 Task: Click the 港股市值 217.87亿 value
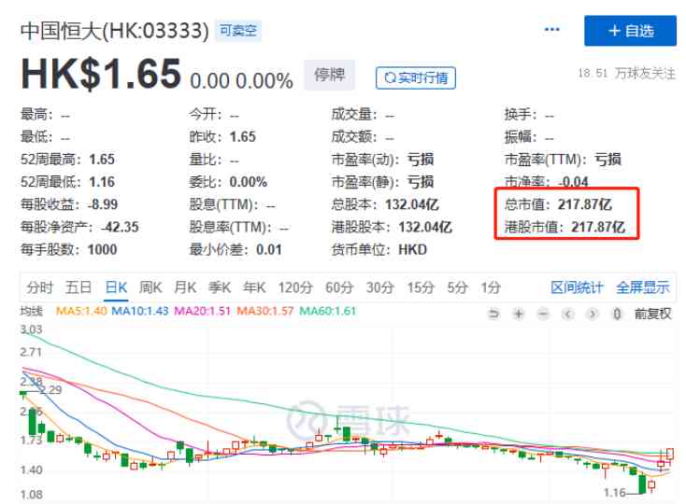point(598,227)
